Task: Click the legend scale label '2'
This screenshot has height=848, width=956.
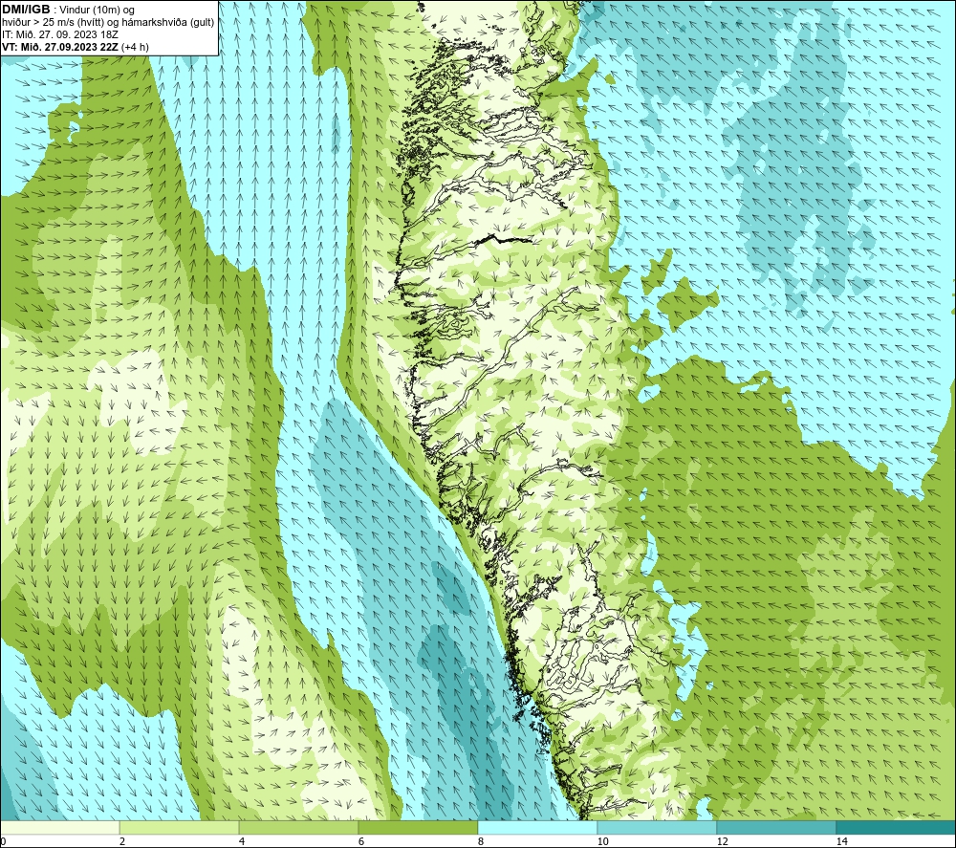Action: (122, 842)
